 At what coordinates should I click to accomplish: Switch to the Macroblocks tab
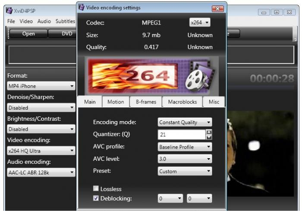pyautogui.click(x=182, y=102)
